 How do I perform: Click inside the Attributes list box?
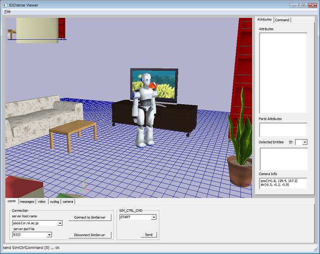[283, 73]
